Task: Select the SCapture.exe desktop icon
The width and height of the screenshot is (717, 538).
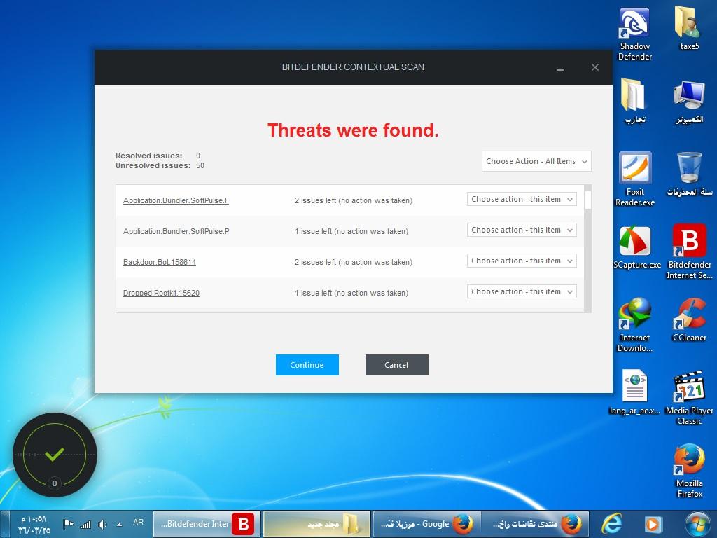Action: click(636, 247)
